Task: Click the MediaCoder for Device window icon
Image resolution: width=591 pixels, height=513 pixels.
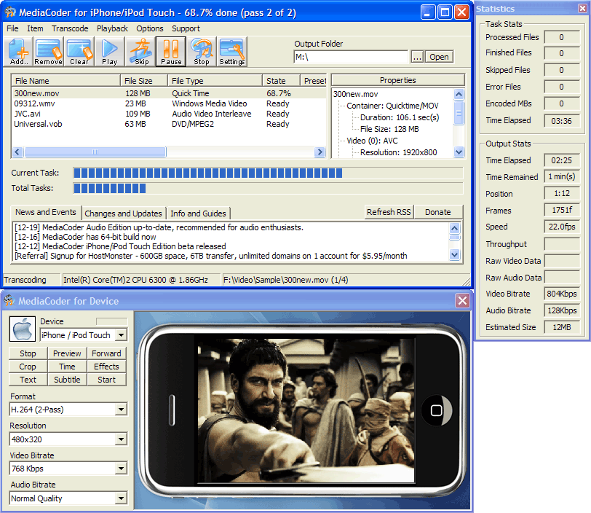Action: pyautogui.click(x=9, y=301)
